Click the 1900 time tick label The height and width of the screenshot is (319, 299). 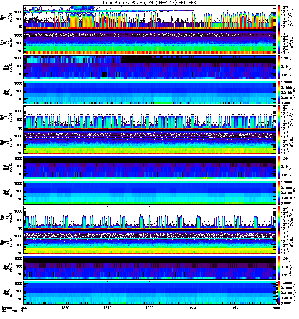click(x=149, y=307)
